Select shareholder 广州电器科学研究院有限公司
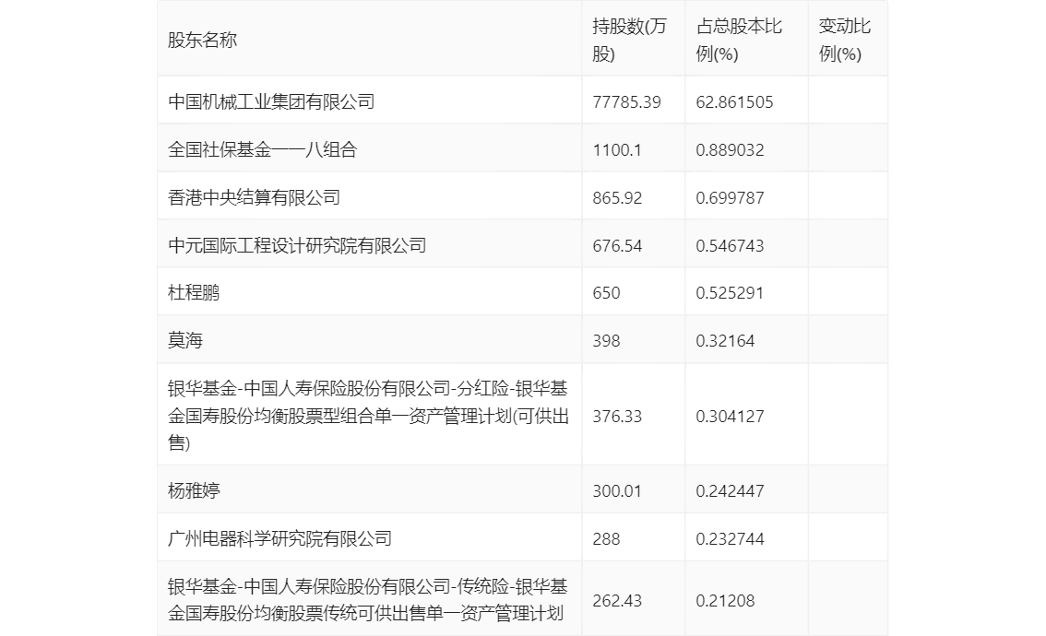 coord(279,538)
